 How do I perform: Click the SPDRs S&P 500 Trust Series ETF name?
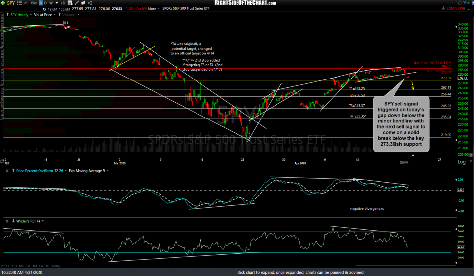point(186,9)
